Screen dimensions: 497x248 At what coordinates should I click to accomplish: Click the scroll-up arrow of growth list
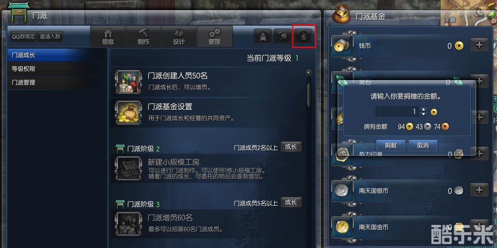[x=309, y=72]
